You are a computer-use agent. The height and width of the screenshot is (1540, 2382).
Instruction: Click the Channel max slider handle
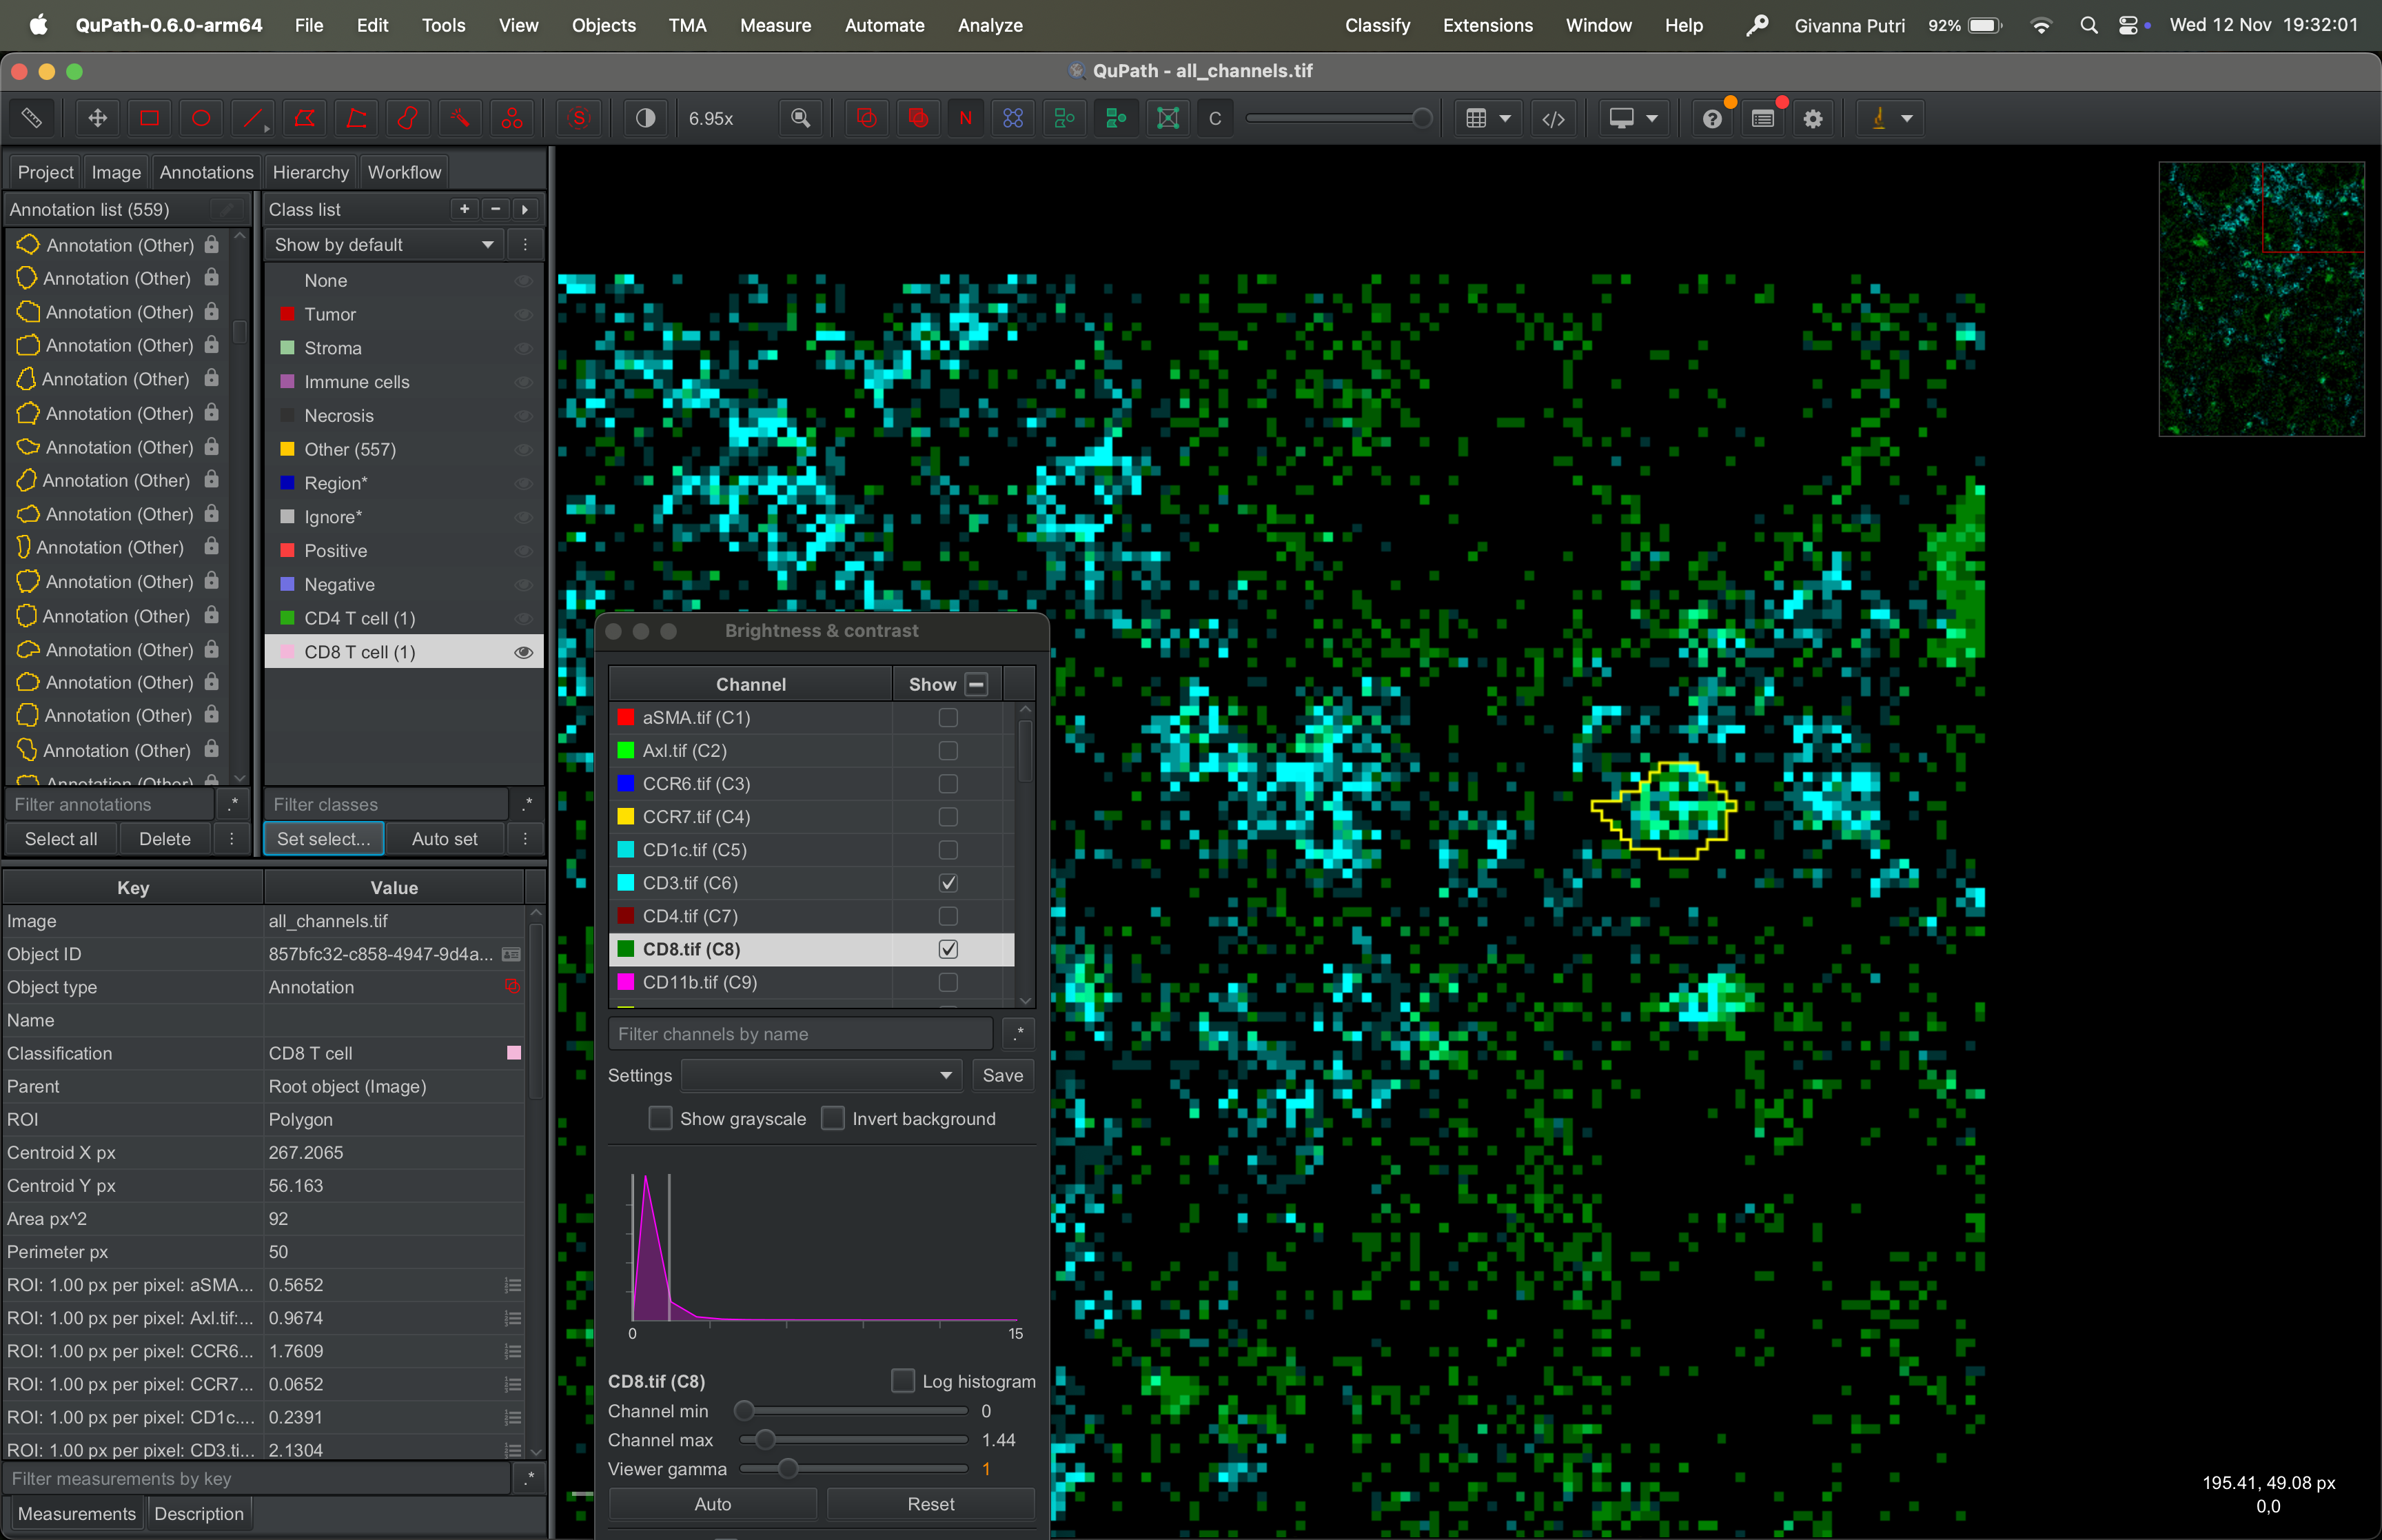coord(764,1440)
